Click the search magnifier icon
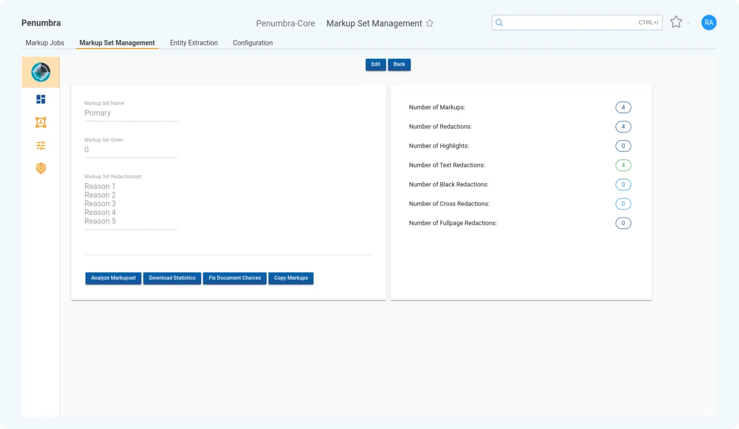 coord(499,22)
